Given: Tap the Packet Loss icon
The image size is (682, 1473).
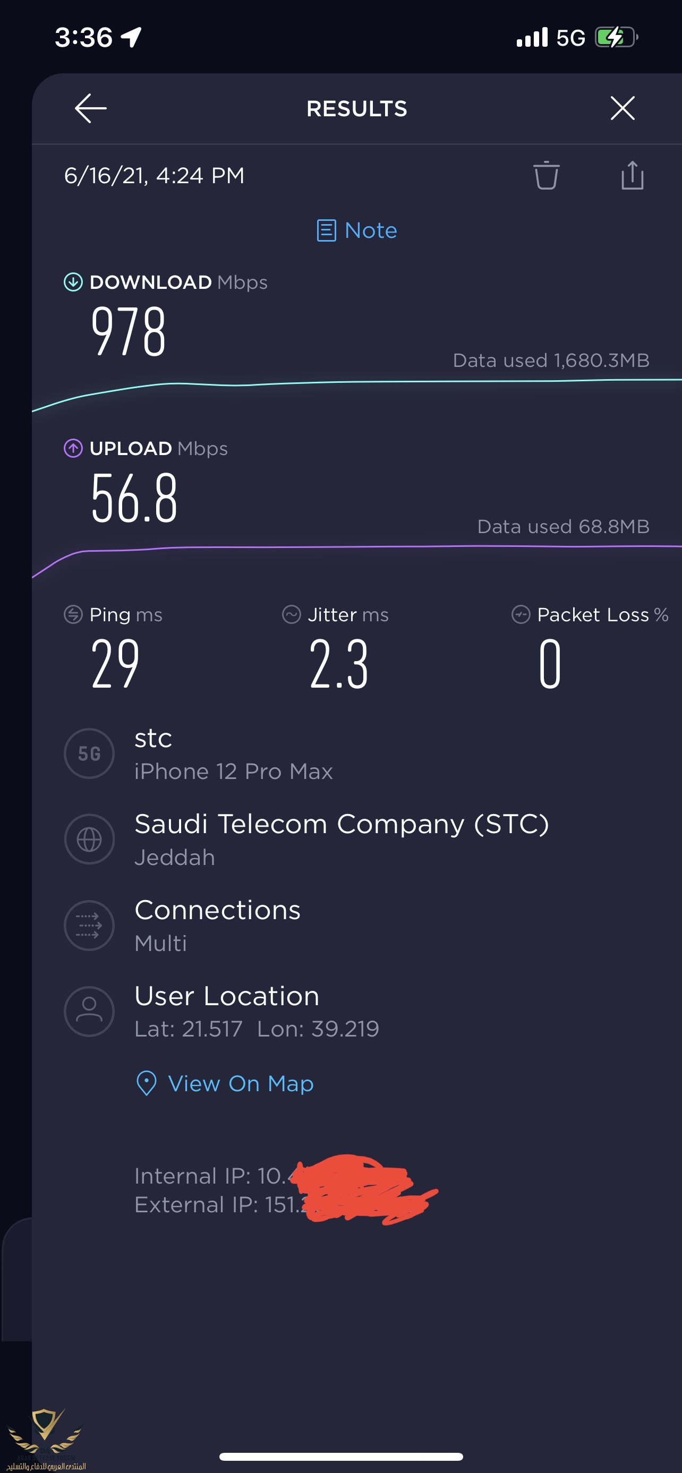Looking at the screenshot, I should pyautogui.click(x=521, y=615).
